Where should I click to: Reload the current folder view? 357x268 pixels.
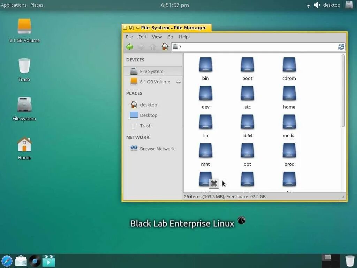(341, 47)
